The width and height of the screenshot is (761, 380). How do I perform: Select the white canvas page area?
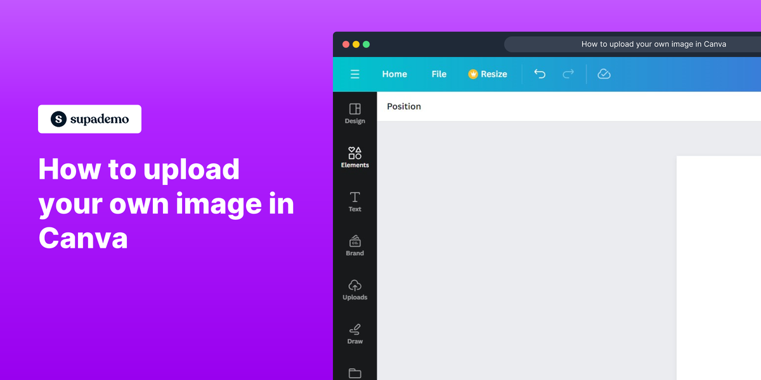pos(720,266)
